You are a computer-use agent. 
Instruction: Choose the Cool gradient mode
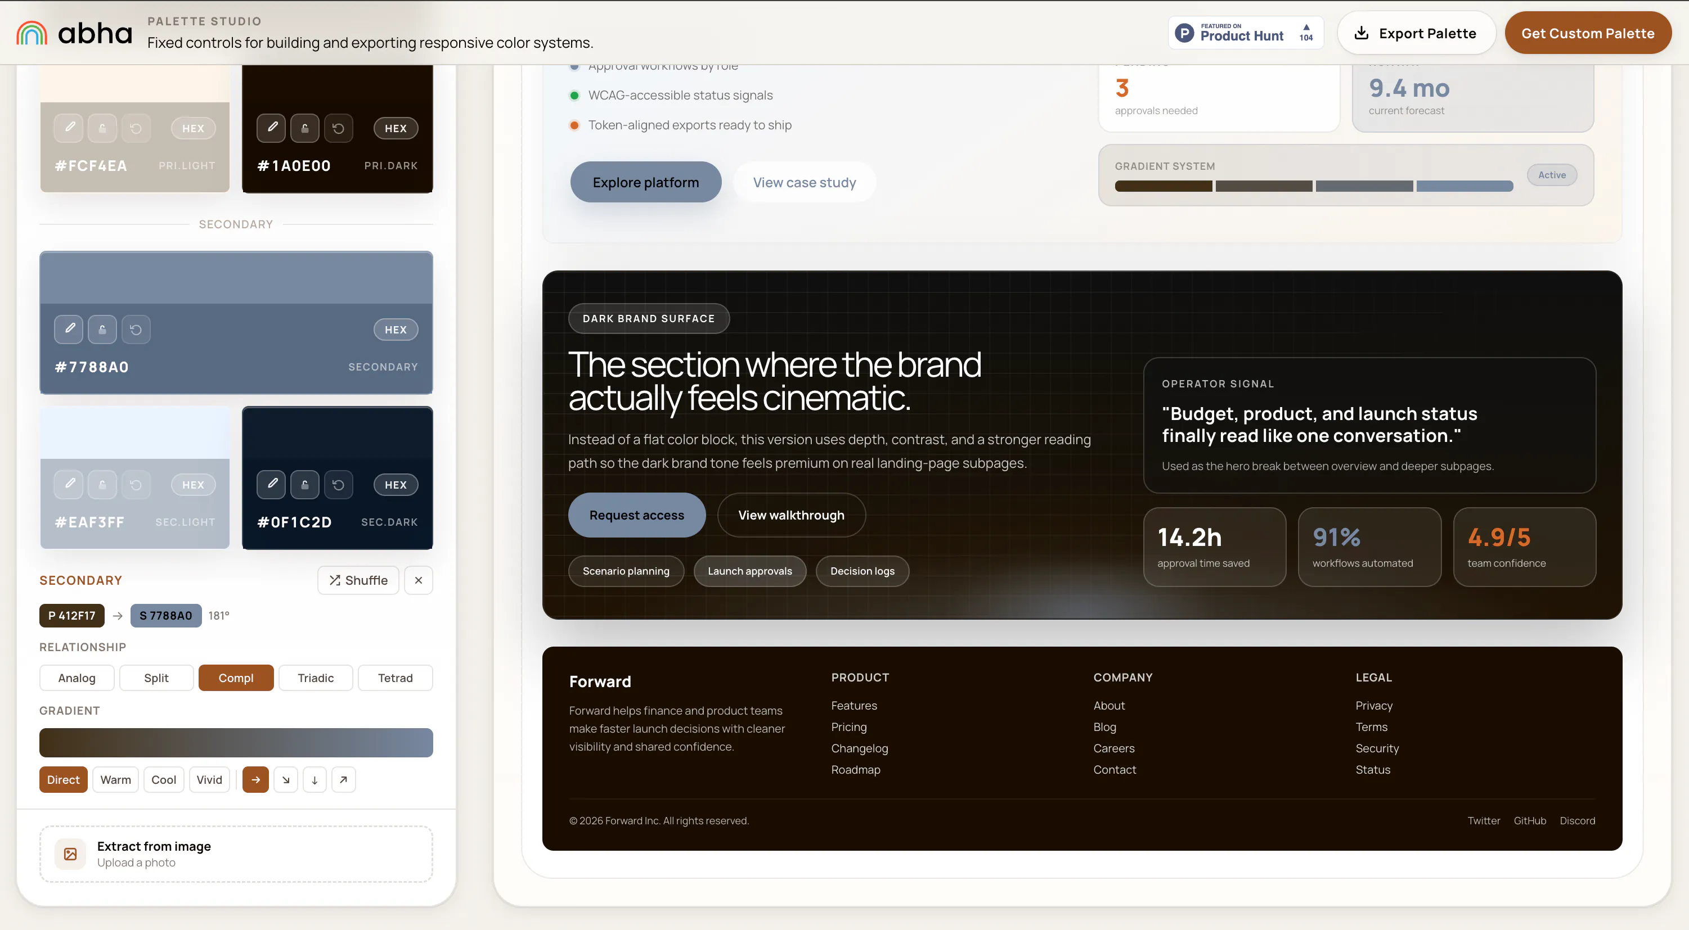click(x=164, y=779)
